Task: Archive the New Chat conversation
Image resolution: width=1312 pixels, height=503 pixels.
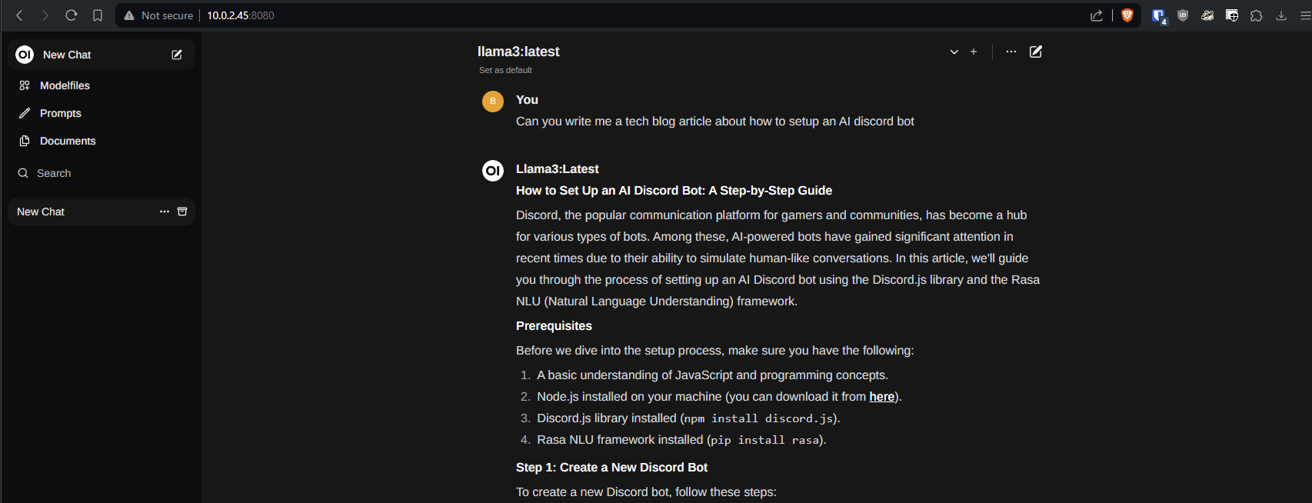Action: click(x=182, y=212)
